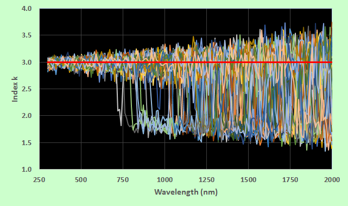Select the 2.0 y-axis label
The height and width of the screenshot is (206, 348).
point(27,116)
